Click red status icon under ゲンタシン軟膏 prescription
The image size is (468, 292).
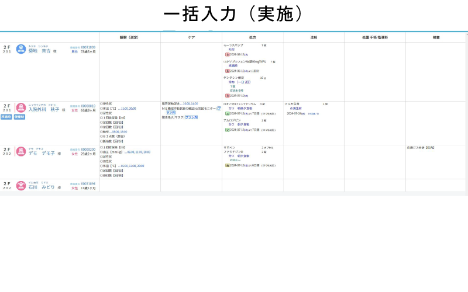point(227,95)
